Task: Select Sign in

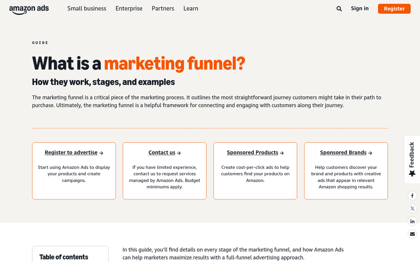Action: click(360, 8)
